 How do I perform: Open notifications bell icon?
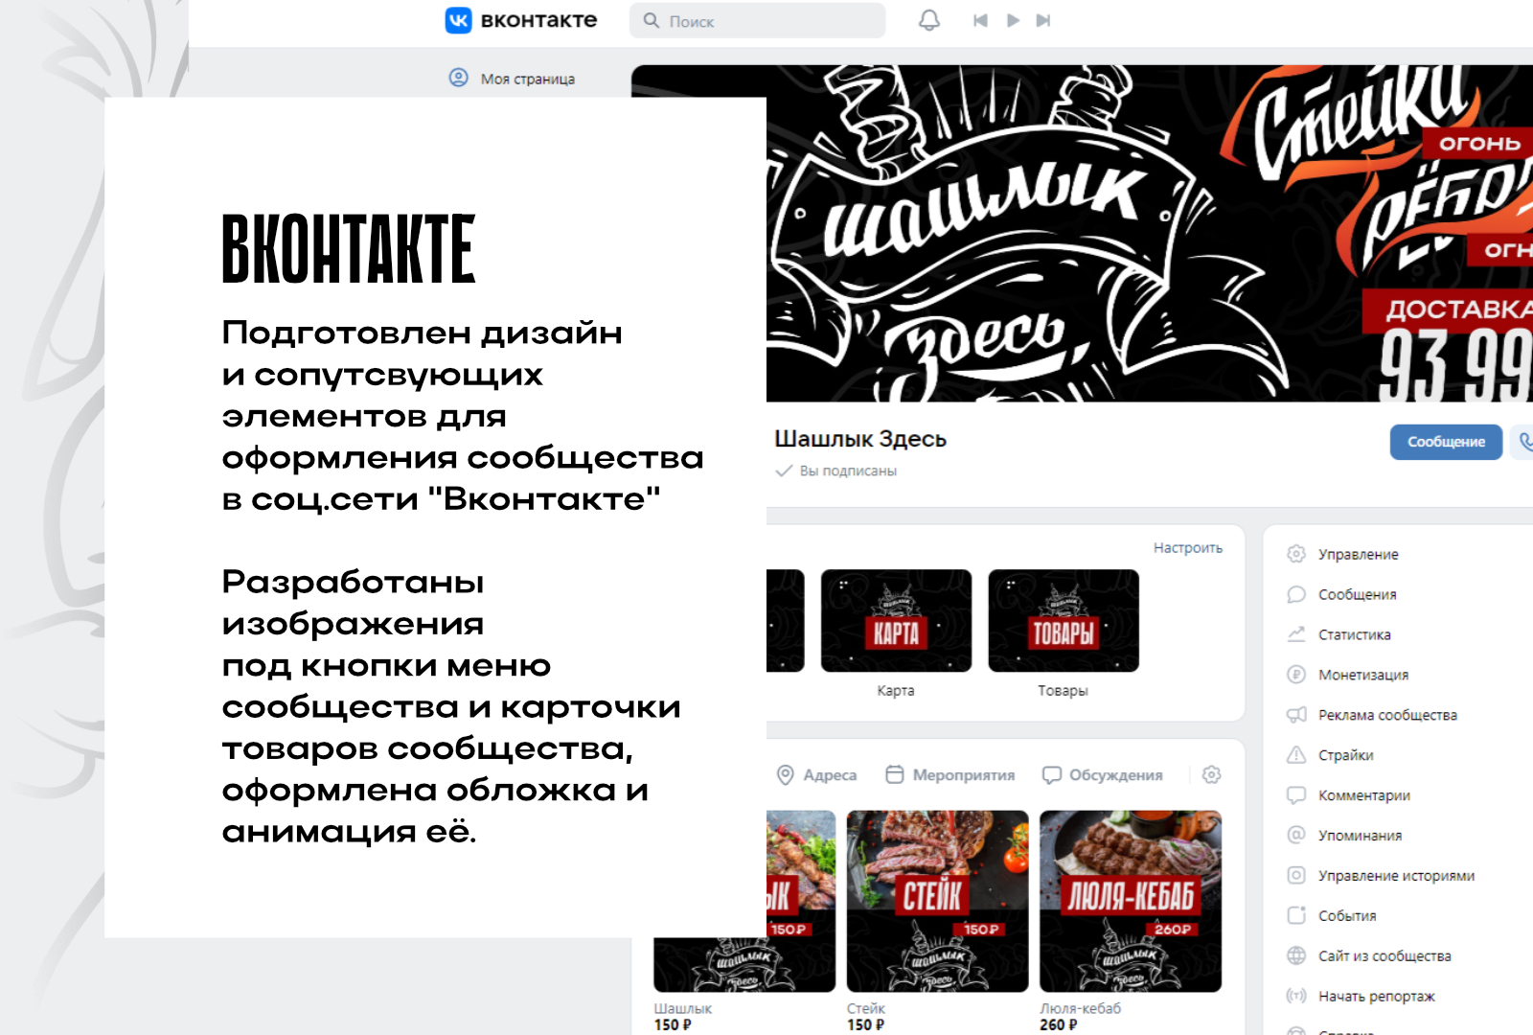pyautogui.click(x=928, y=20)
